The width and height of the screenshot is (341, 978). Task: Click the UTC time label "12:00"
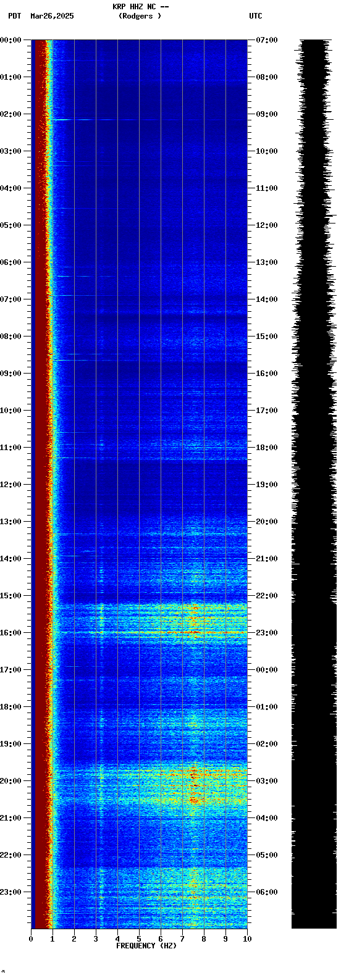[x=267, y=225]
